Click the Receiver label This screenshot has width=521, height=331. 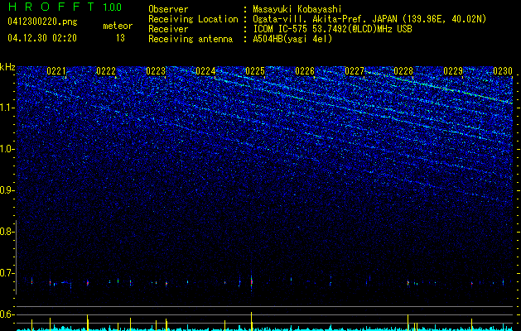168,29
